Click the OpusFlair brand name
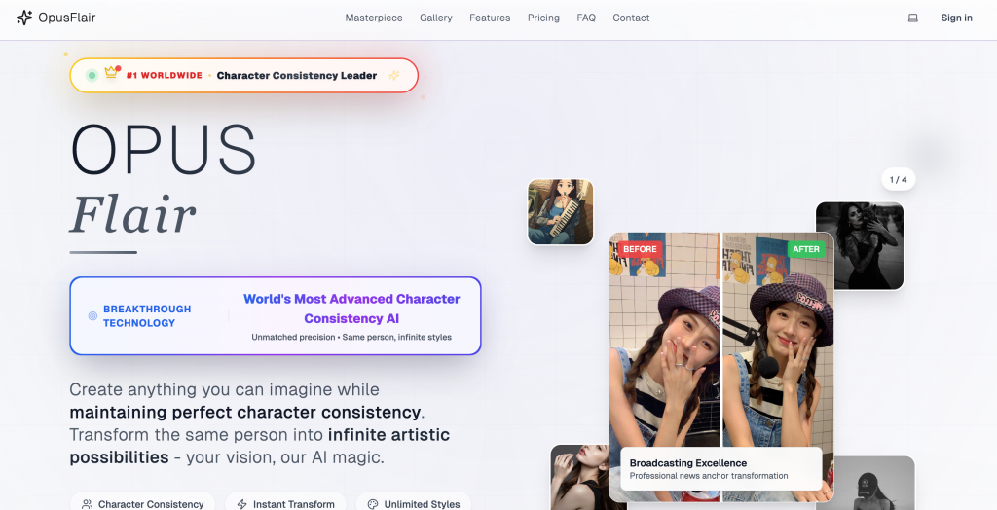 coord(67,18)
